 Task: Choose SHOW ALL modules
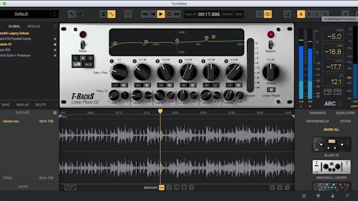(331, 130)
